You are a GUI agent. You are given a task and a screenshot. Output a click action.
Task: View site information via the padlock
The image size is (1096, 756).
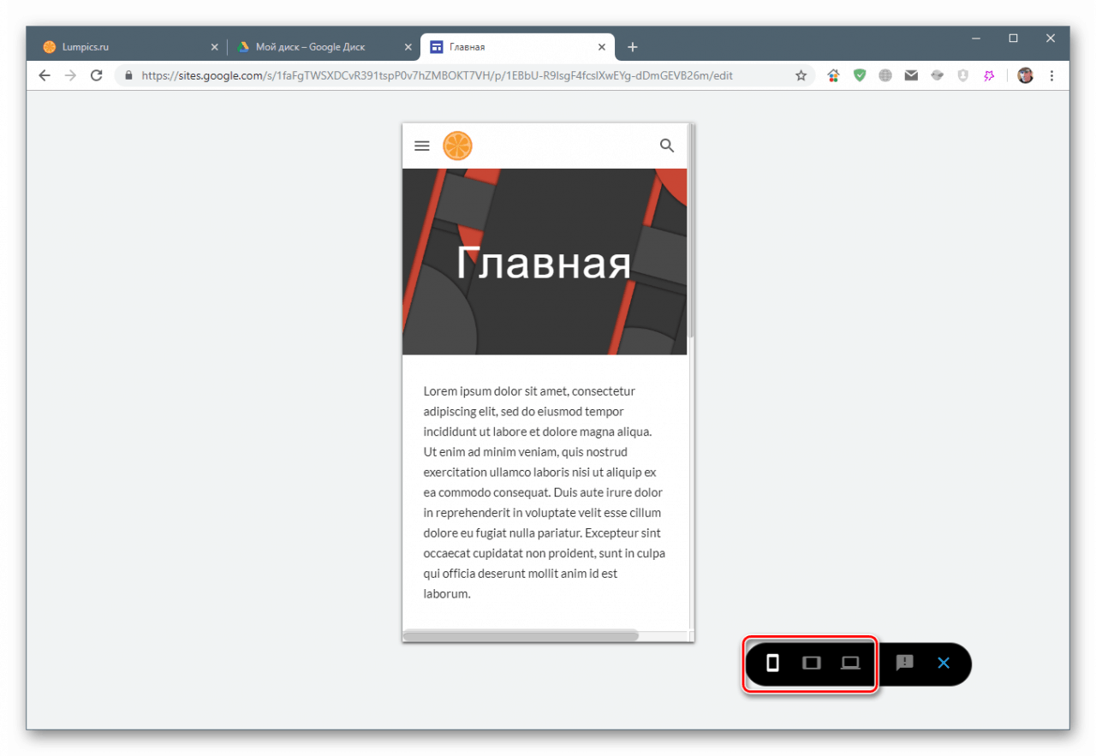point(128,75)
